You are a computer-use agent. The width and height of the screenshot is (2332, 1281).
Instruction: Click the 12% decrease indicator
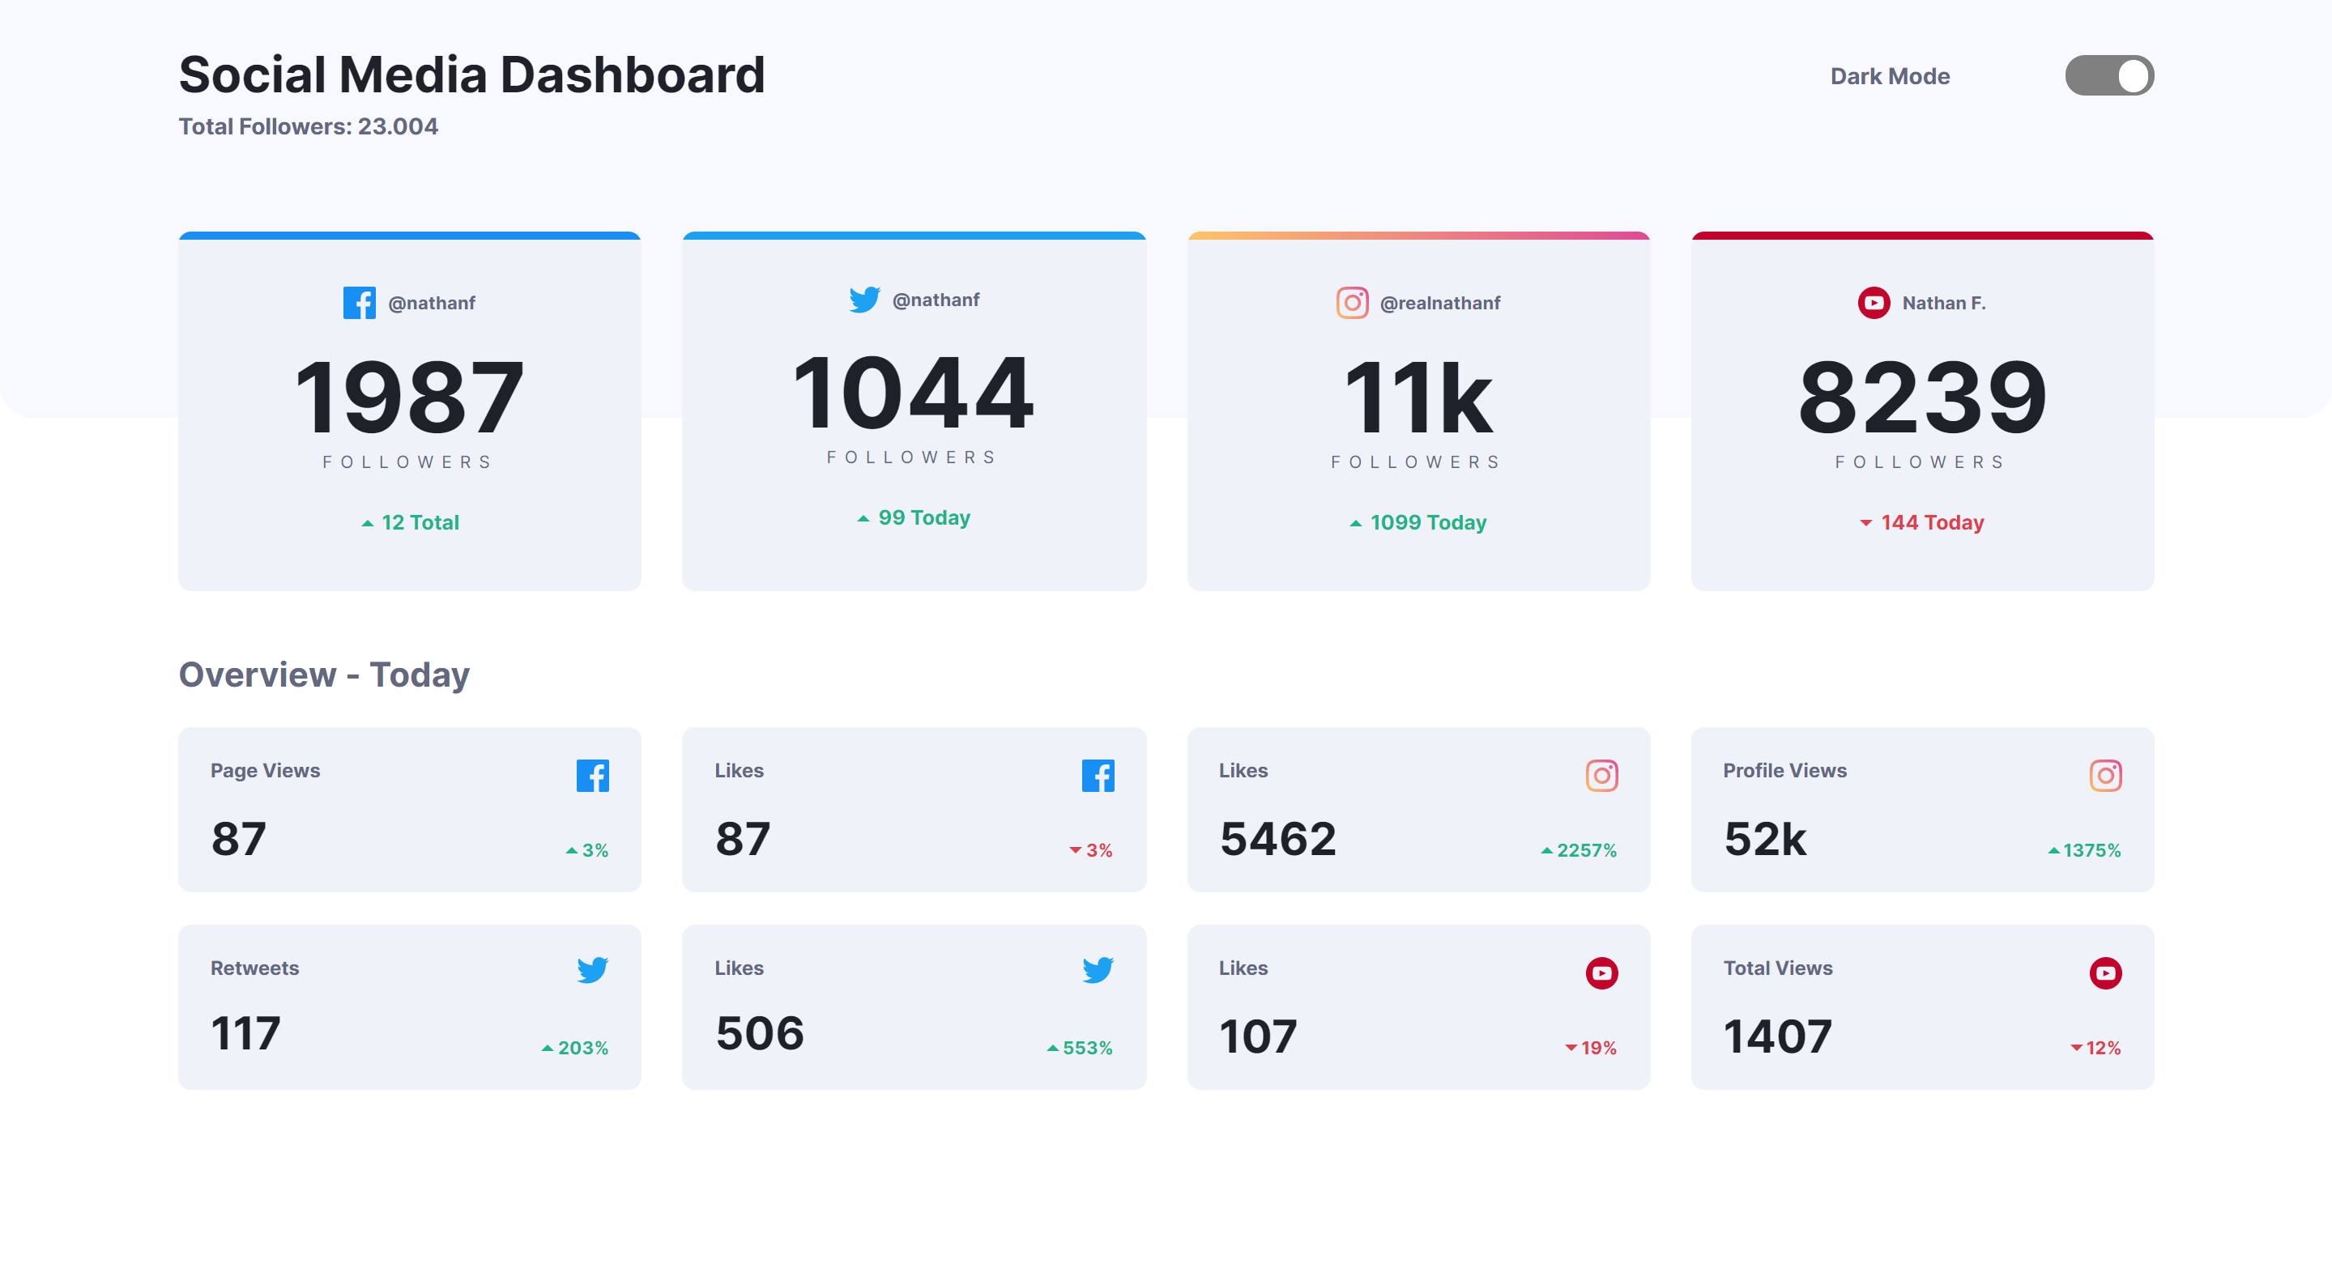pos(2095,1048)
